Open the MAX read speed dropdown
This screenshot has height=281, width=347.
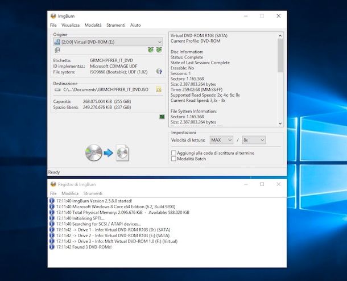(x=221, y=140)
